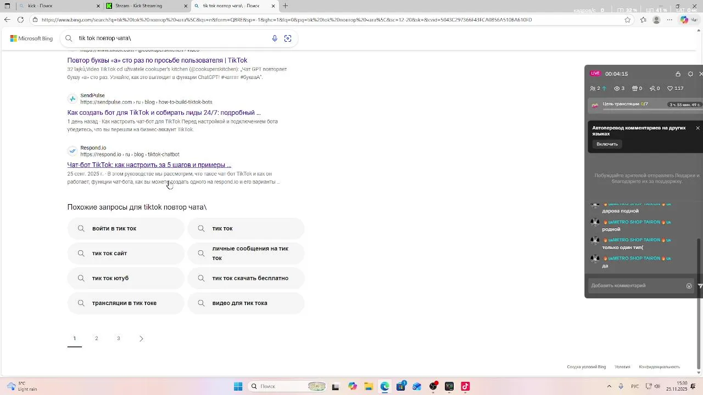The height and width of the screenshot is (395, 703).
Task: Open the browser profile avatar
Action: [x=656, y=20]
